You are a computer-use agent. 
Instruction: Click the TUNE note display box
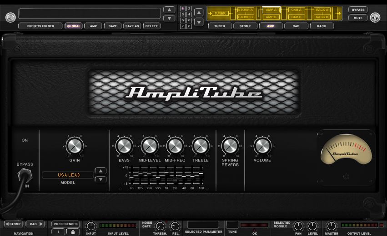pyautogui.click(x=232, y=225)
